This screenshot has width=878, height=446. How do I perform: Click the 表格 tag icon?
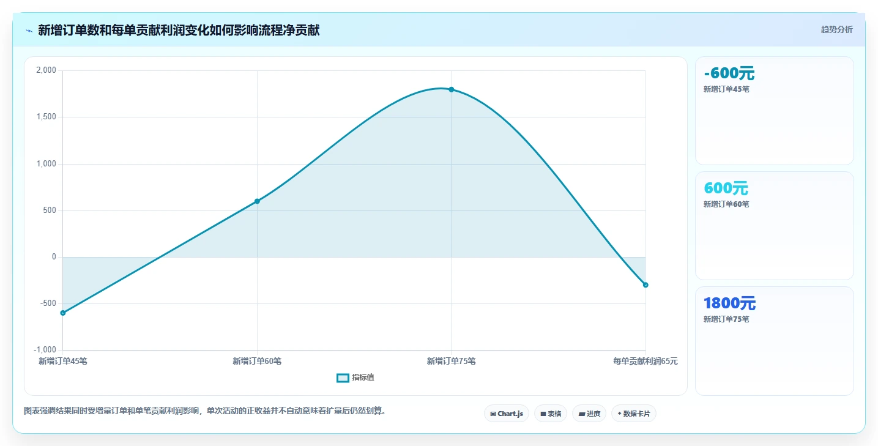543,414
